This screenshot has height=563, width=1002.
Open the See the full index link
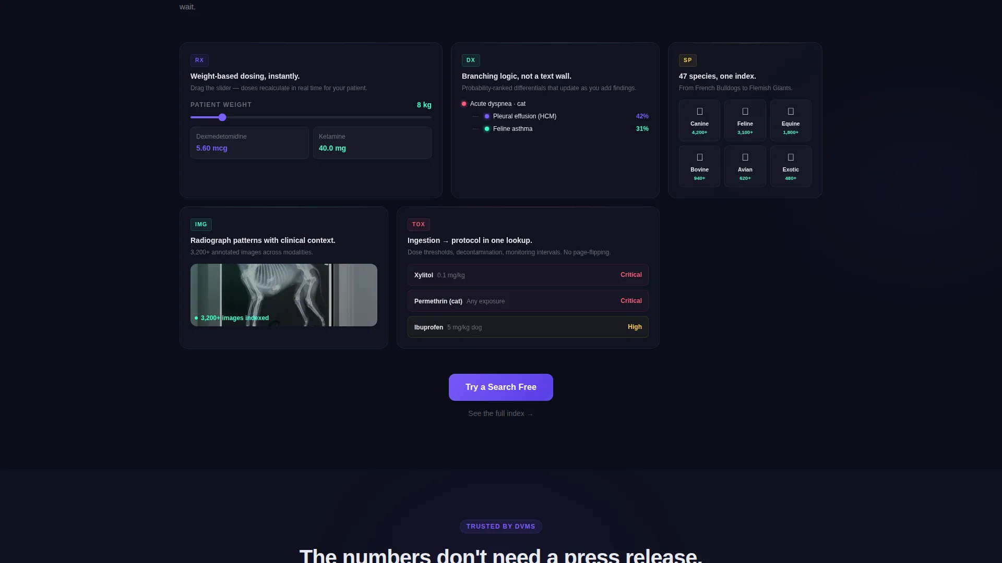501,413
